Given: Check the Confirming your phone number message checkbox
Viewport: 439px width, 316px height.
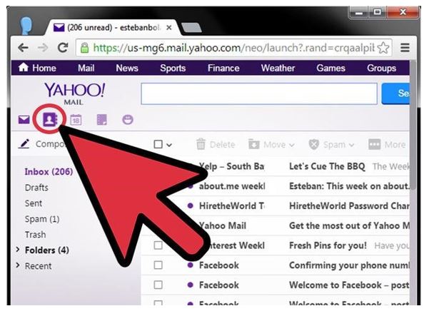Looking at the screenshot, I should tap(158, 265).
